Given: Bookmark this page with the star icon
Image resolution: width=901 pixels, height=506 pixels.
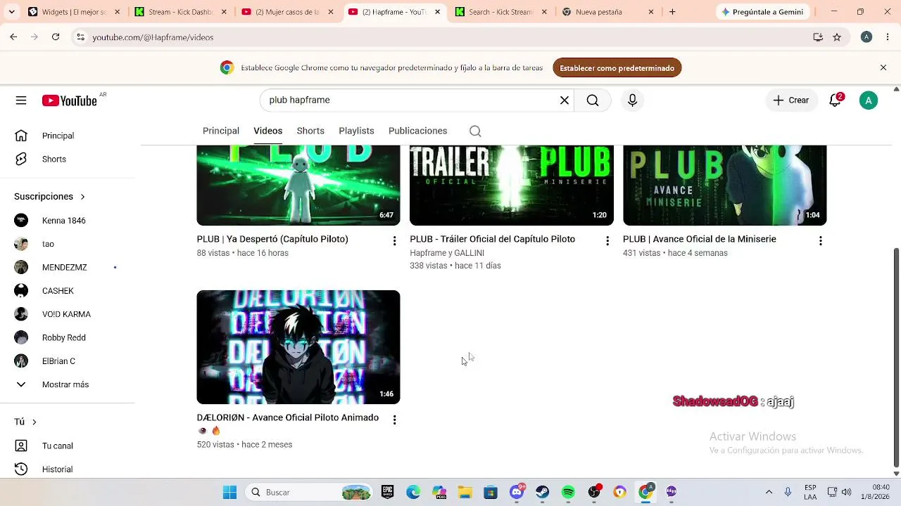Looking at the screenshot, I should [x=837, y=37].
